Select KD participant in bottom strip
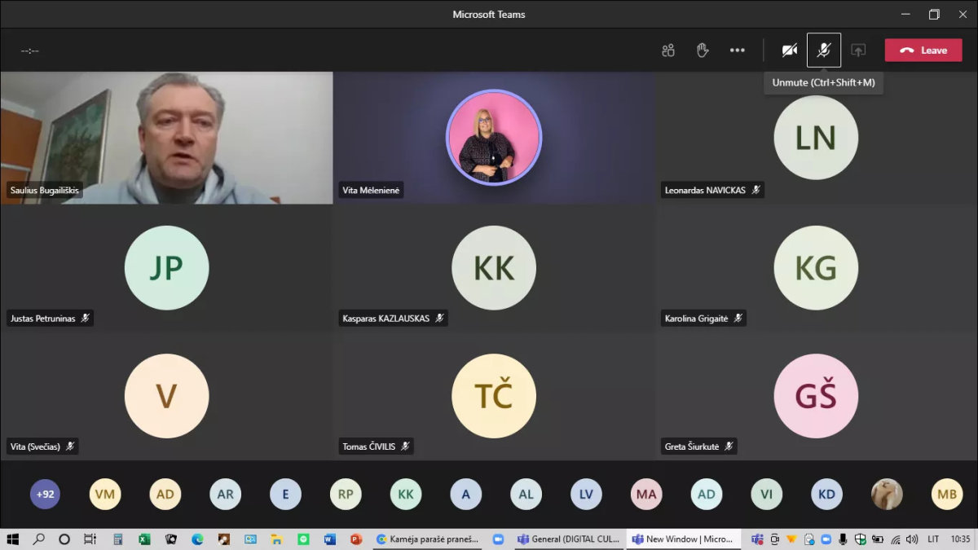The height and width of the screenshot is (550, 978). coord(827,494)
